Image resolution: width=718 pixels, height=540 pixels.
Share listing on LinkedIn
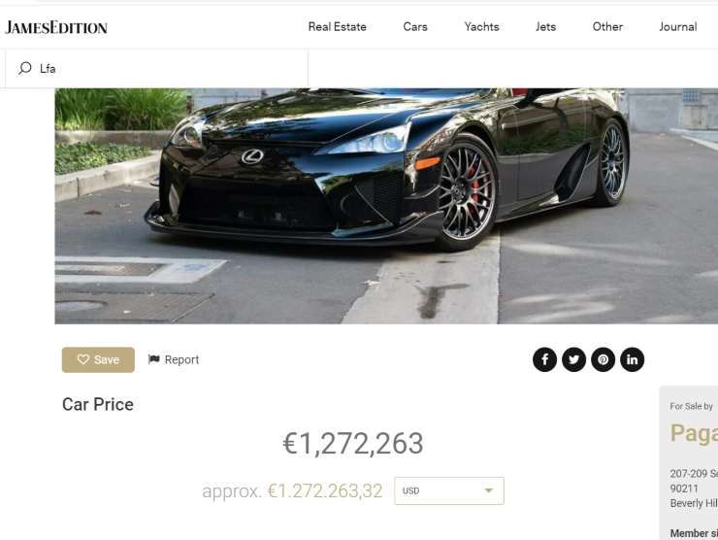(632, 359)
